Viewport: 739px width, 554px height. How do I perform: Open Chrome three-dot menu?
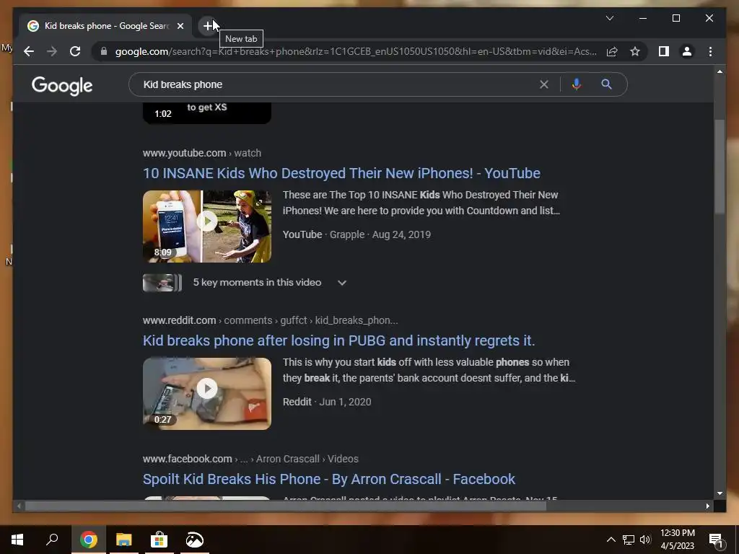coord(710,51)
